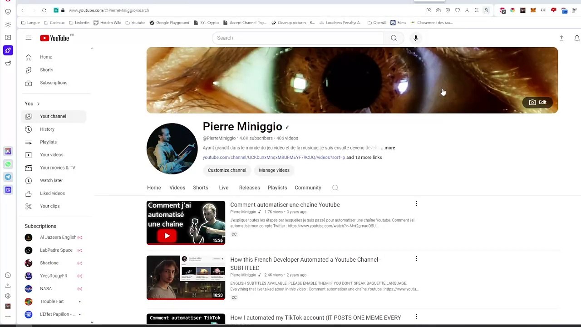The height and width of the screenshot is (327, 581).
Task: Open Shorts in the sidebar
Action: point(53,70)
